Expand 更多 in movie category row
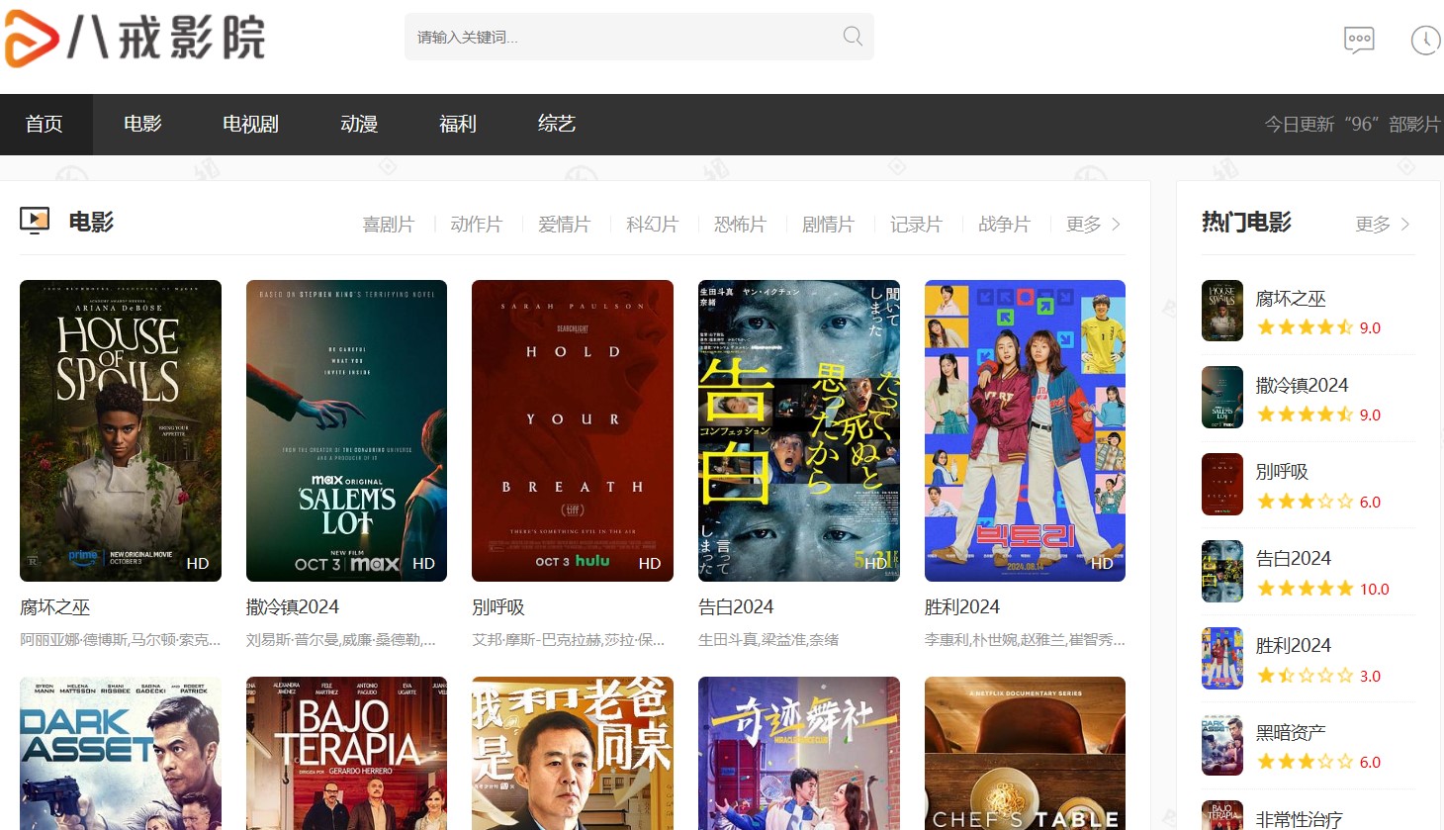 click(1093, 225)
